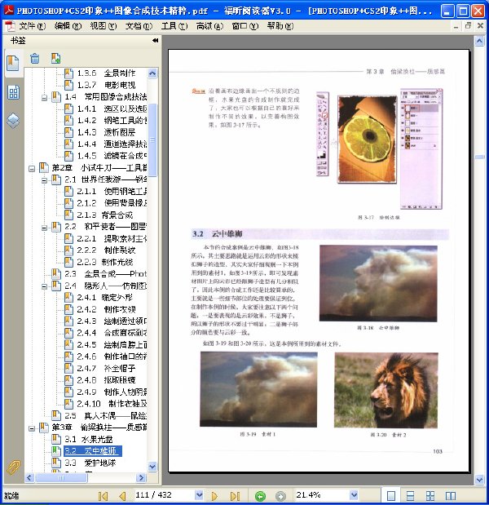Collapse the 2.4 隐形人 node
Viewport: 489px width, 505px height.
(44, 286)
